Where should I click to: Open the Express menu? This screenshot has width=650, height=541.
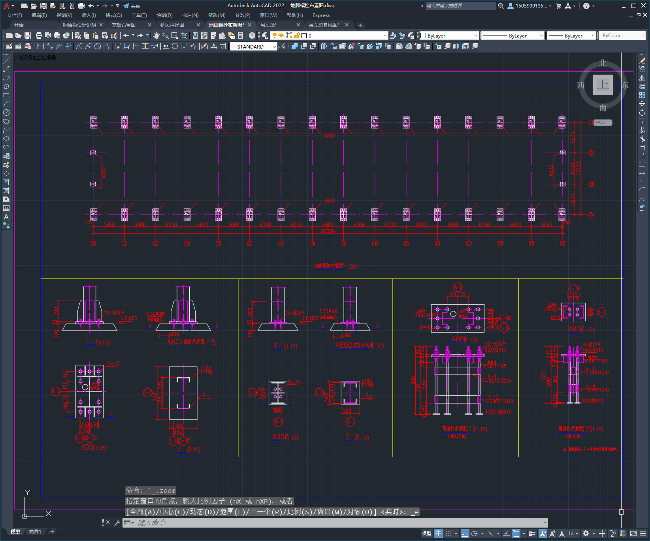321,15
